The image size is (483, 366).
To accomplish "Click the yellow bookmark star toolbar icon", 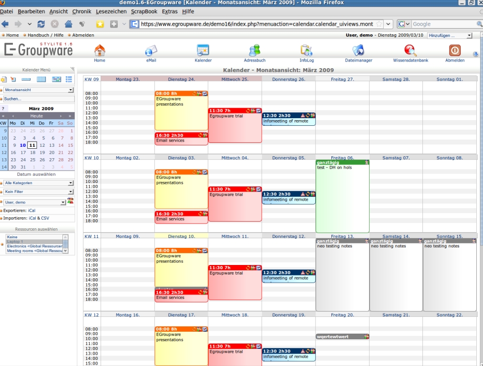I will 100,24.
